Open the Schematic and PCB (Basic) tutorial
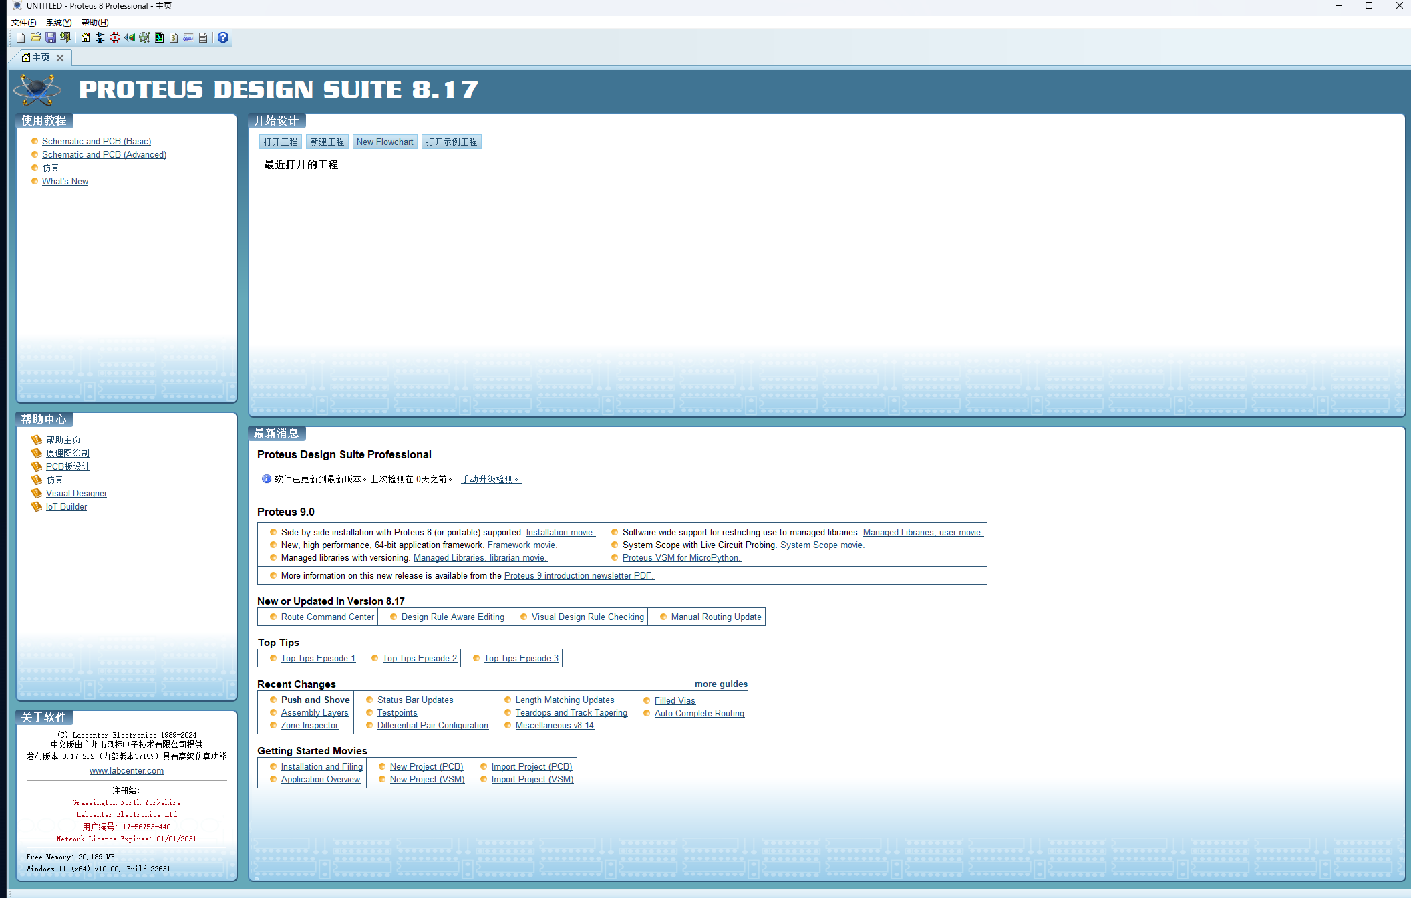This screenshot has width=1411, height=898. pyautogui.click(x=96, y=142)
